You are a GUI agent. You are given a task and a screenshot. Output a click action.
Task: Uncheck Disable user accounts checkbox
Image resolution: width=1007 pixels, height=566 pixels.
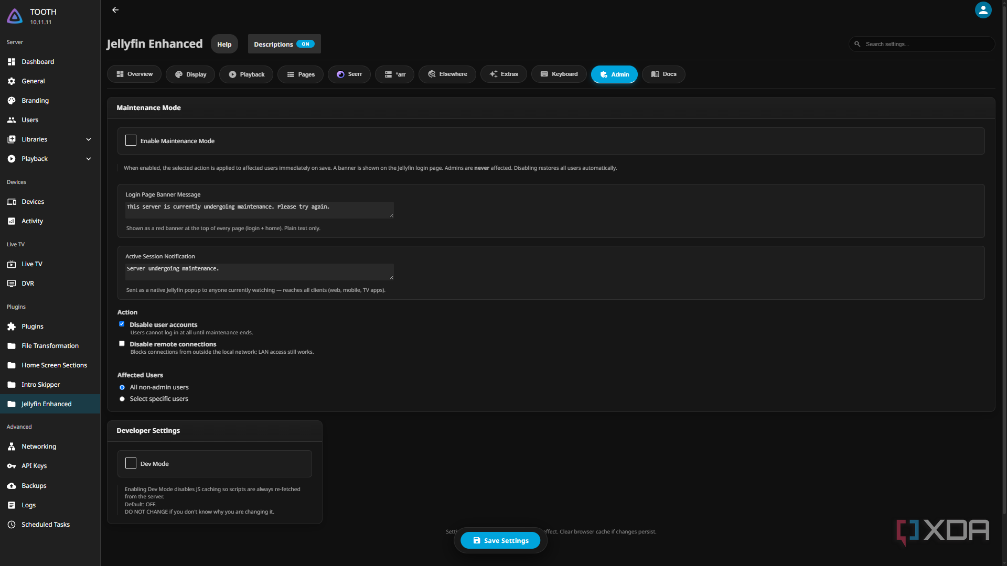(122, 324)
